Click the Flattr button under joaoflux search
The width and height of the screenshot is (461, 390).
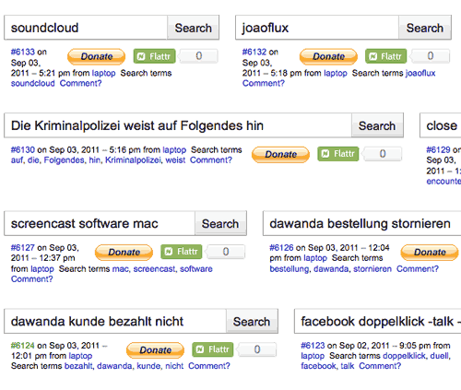tap(385, 56)
